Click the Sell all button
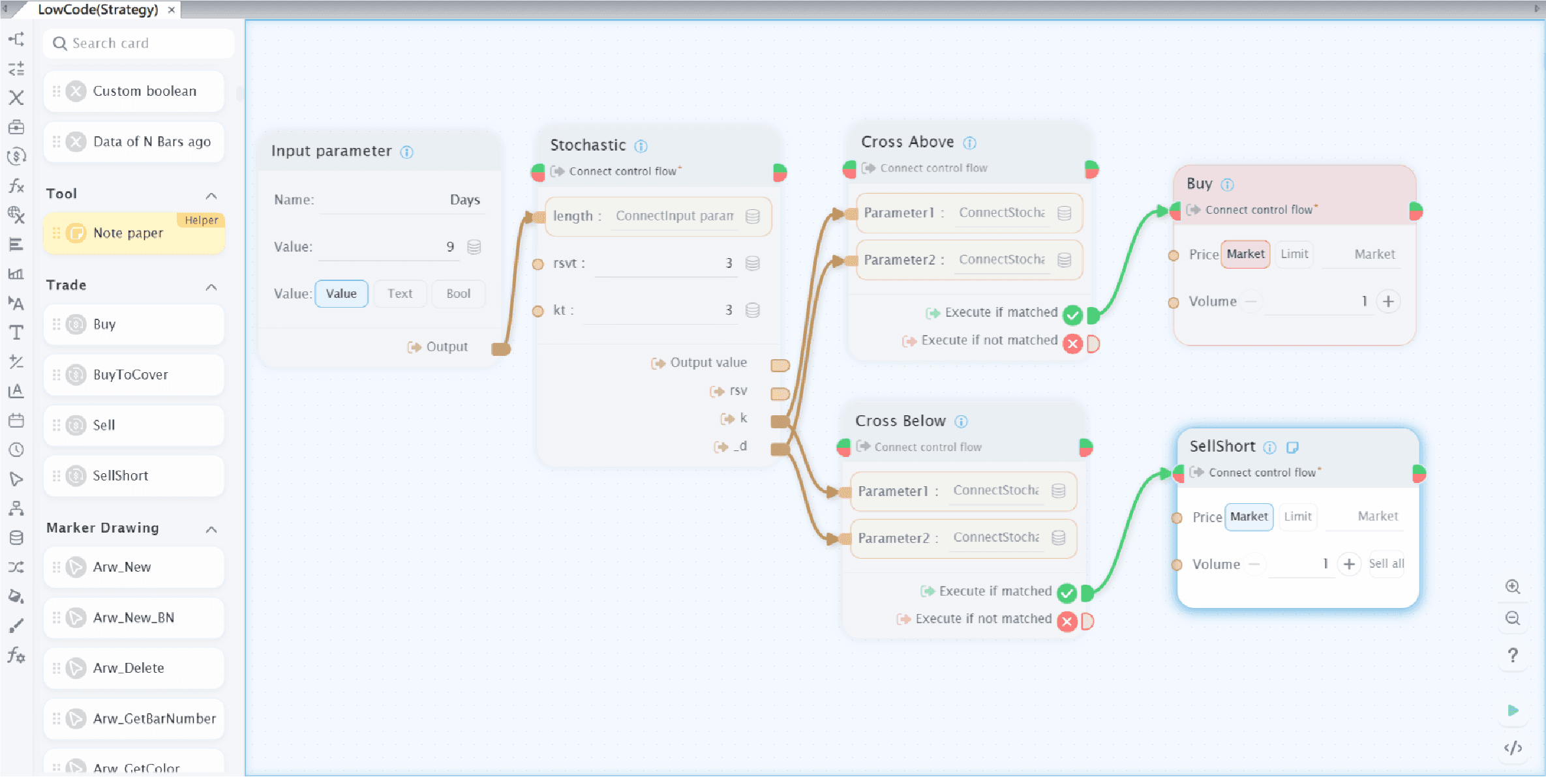1546x777 pixels. [x=1386, y=564]
